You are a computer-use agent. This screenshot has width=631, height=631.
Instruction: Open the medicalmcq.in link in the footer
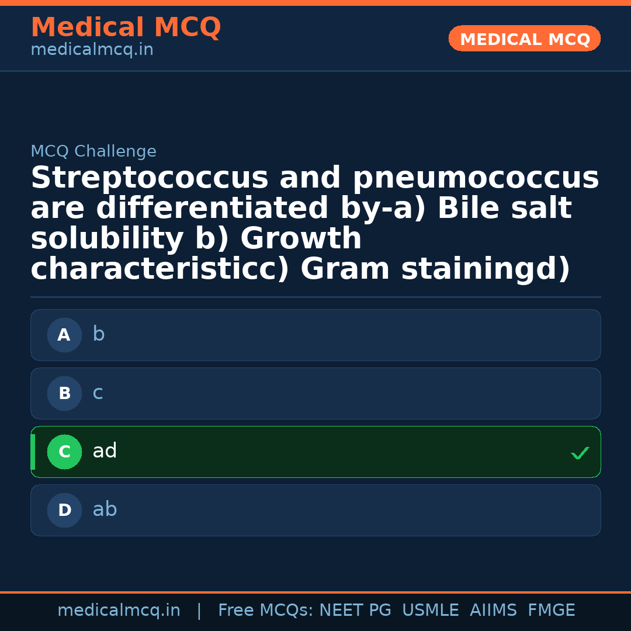[119, 611]
